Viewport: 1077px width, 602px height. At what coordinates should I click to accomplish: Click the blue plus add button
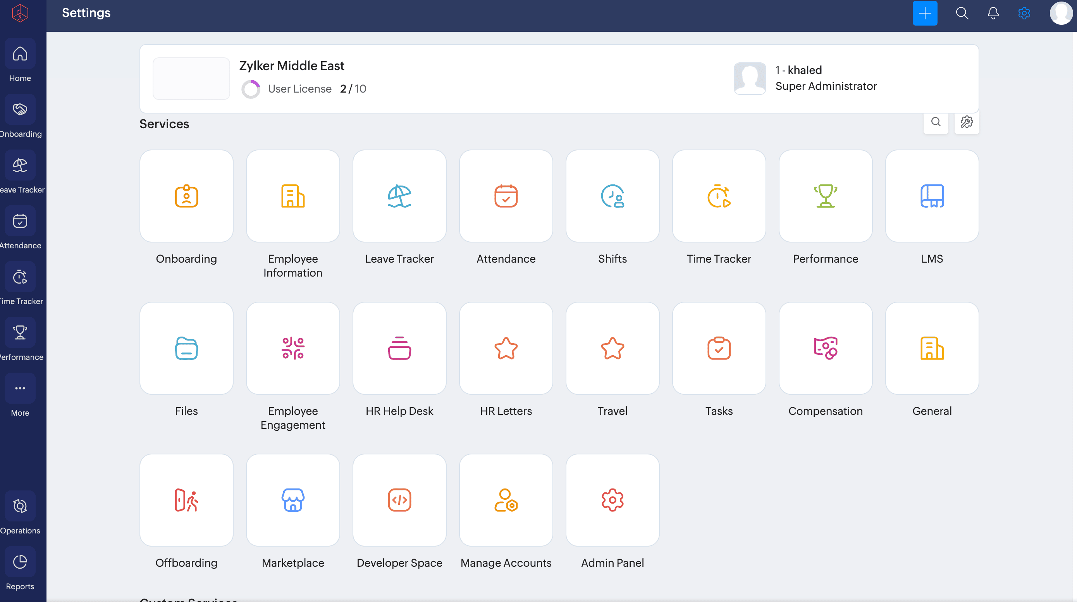pyautogui.click(x=924, y=14)
